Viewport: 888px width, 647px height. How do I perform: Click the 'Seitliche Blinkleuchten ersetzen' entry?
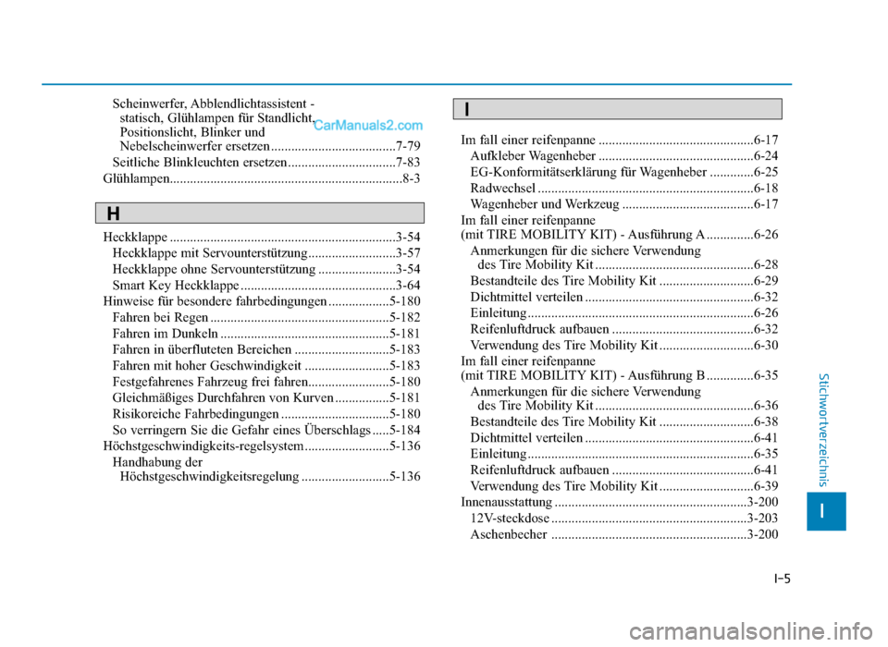point(266,163)
